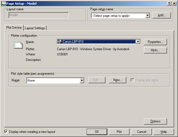
Task: Click the plot style value None
Action: (x=31, y=80)
